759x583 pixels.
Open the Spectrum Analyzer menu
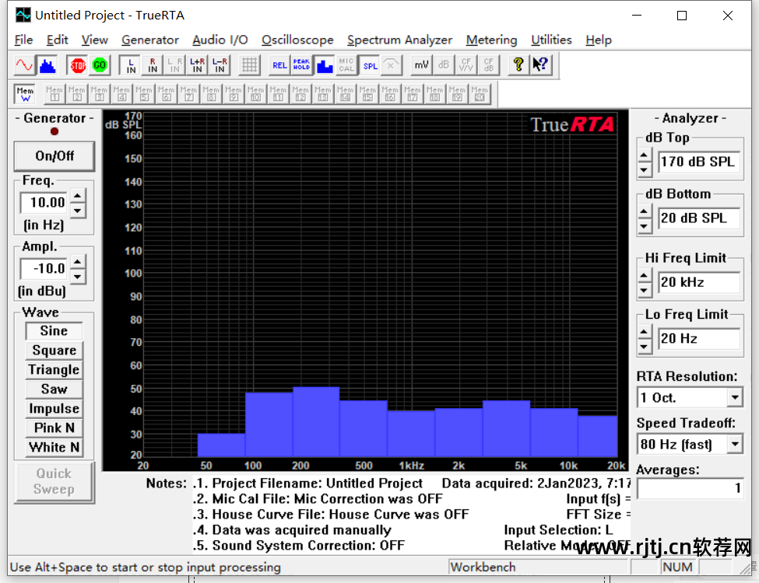pos(400,40)
